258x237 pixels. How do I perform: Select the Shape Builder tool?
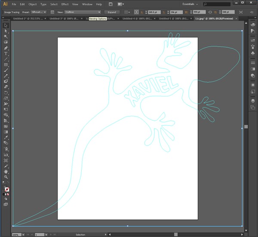pos(6,115)
